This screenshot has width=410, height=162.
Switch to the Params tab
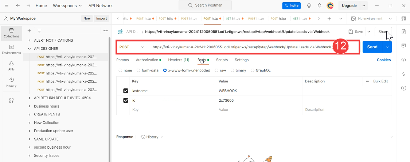pos(122,60)
